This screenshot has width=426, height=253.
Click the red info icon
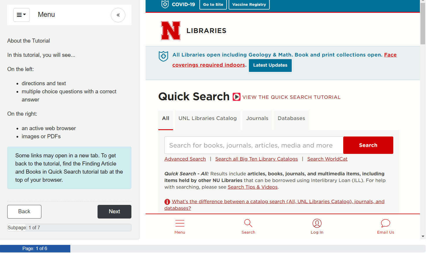point(167,202)
